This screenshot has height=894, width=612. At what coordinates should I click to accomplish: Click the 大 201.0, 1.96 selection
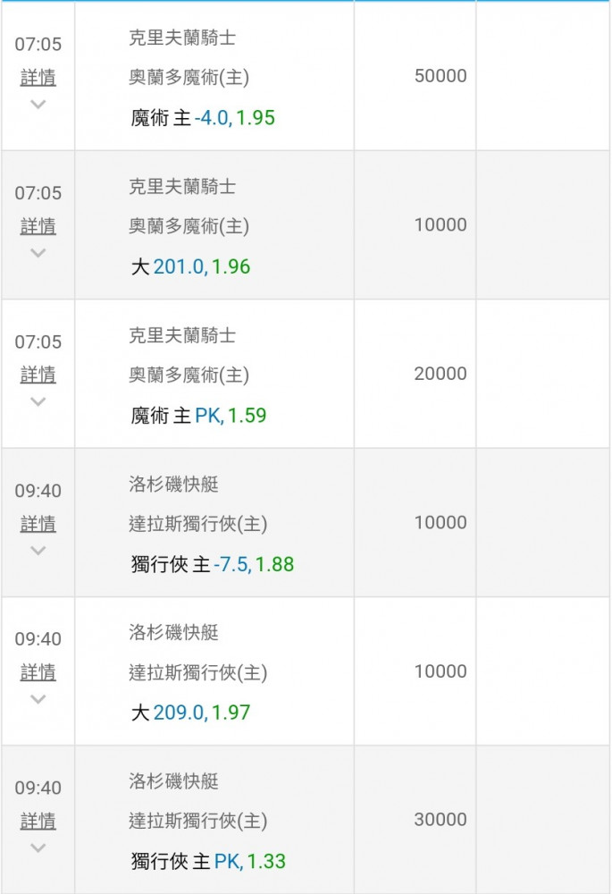[x=190, y=266]
